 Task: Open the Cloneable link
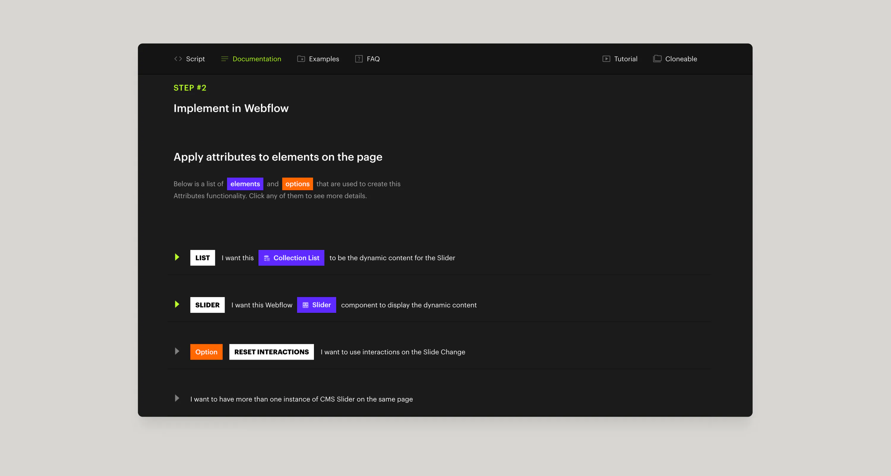click(675, 59)
